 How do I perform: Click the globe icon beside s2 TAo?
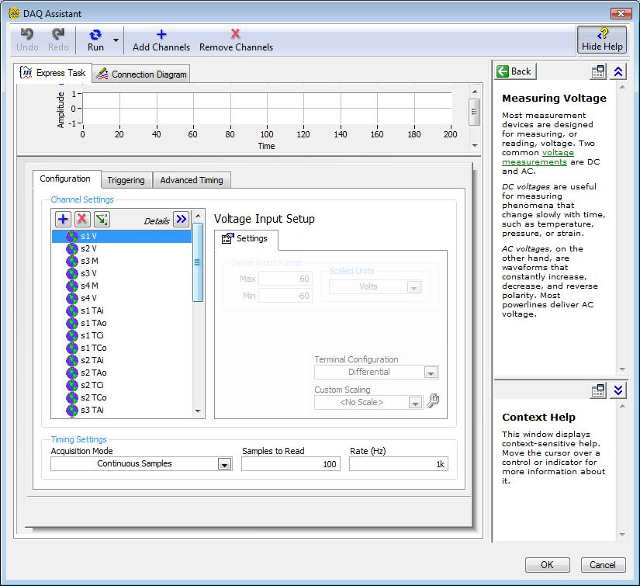point(72,373)
